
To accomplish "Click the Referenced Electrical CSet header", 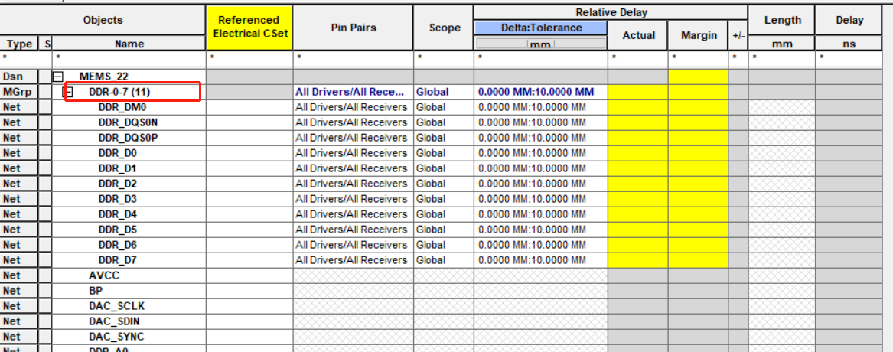I will 249,28.
